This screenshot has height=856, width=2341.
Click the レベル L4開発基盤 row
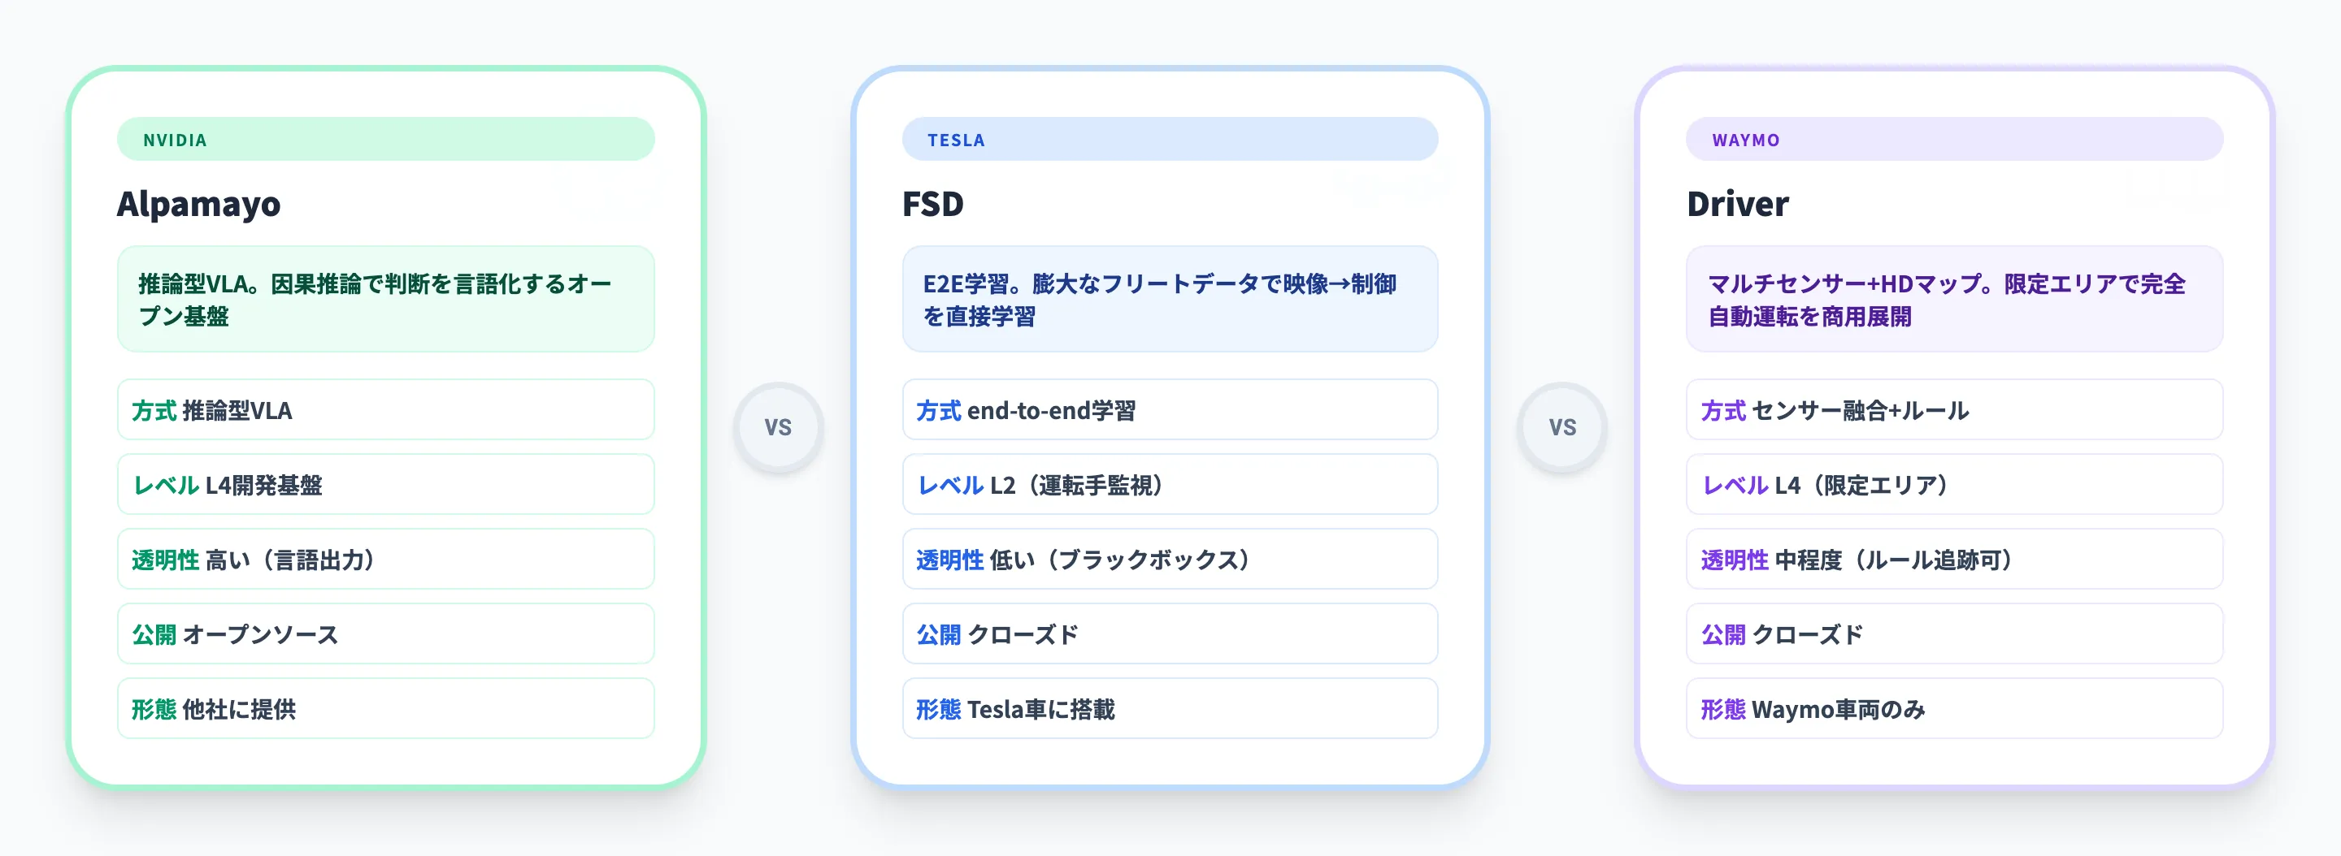coord(385,485)
